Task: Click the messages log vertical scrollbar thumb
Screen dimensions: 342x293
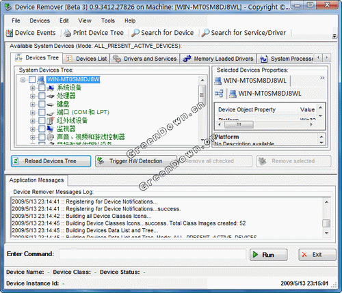Action: click(326, 223)
